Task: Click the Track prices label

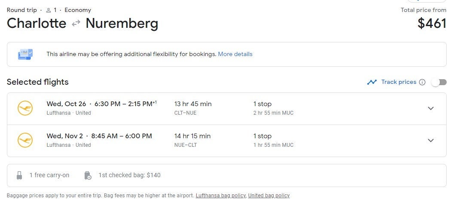Action: click(x=399, y=82)
